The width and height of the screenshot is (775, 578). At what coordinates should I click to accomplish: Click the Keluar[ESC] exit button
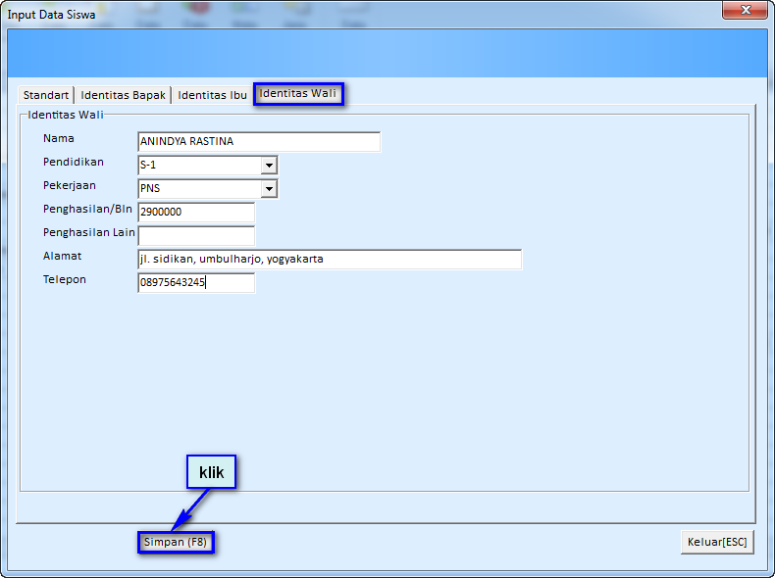point(717,542)
